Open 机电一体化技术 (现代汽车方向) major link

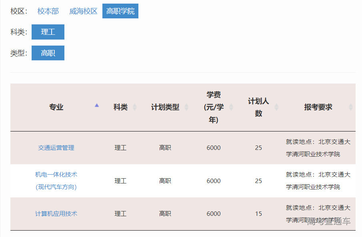pyautogui.click(x=56, y=181)
